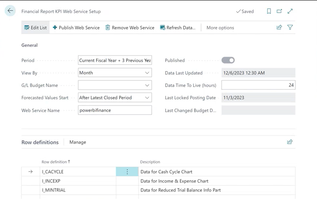Activate the Edit List mode icon
Image resolution: width=317 pixels, height=199 pixels.
point(26,28)
